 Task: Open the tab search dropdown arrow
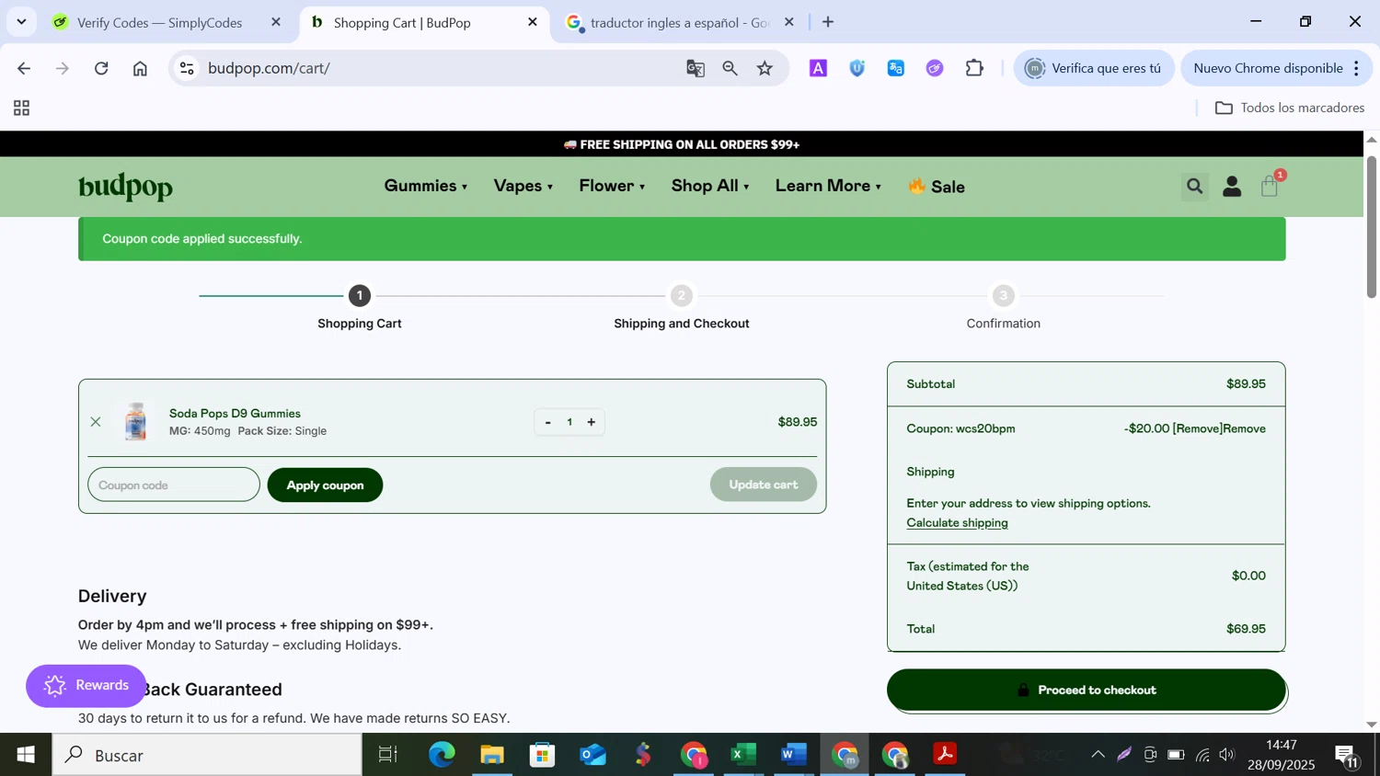click(x=21, y=22)
